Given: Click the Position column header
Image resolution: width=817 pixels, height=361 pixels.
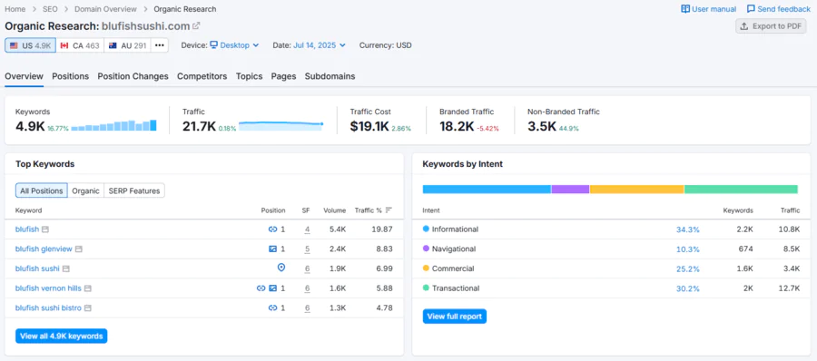Looking at the screenshot, I should point(273,210).
